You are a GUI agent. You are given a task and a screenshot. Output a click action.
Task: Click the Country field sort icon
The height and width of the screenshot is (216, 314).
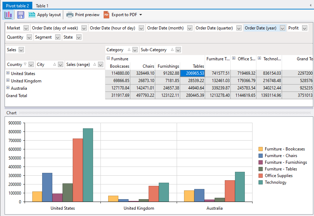click(25, 65)
